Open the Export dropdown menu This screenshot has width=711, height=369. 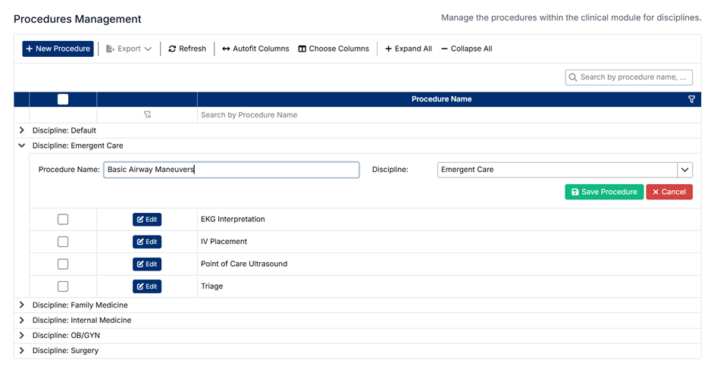pos(129,48)
